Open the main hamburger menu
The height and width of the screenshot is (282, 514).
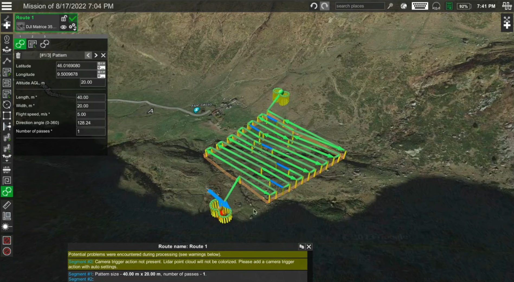[7, 6]
